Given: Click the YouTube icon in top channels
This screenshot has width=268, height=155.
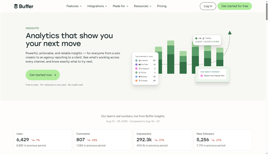Looking at the screenshot, I should tap(140, 65).
